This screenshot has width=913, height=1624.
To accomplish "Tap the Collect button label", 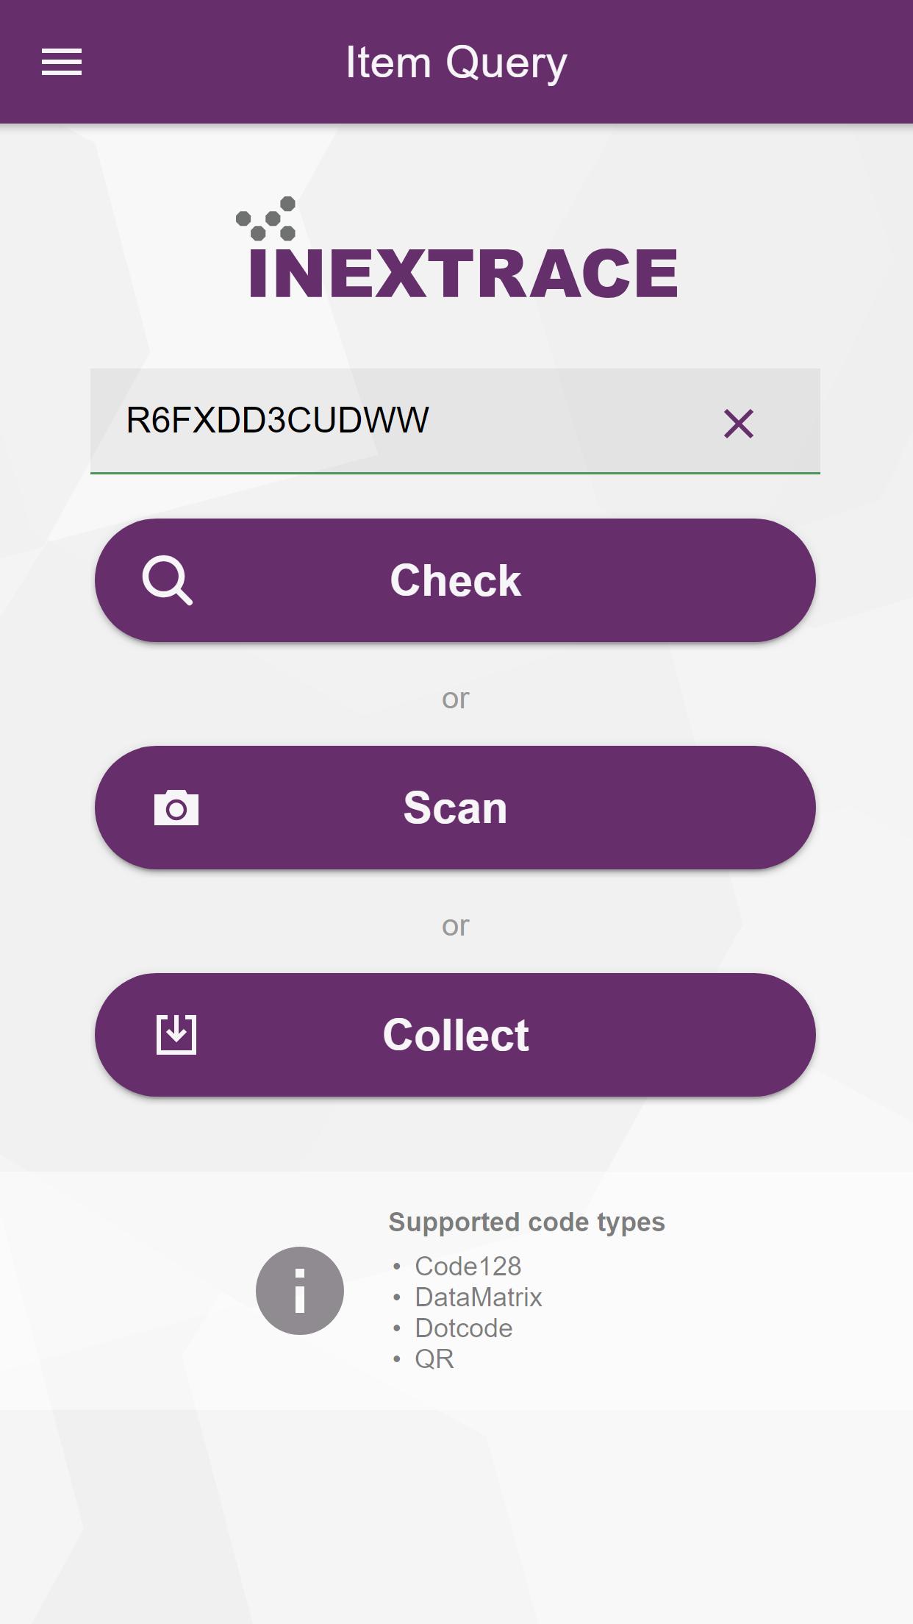I will click(x=456, y=1035).
